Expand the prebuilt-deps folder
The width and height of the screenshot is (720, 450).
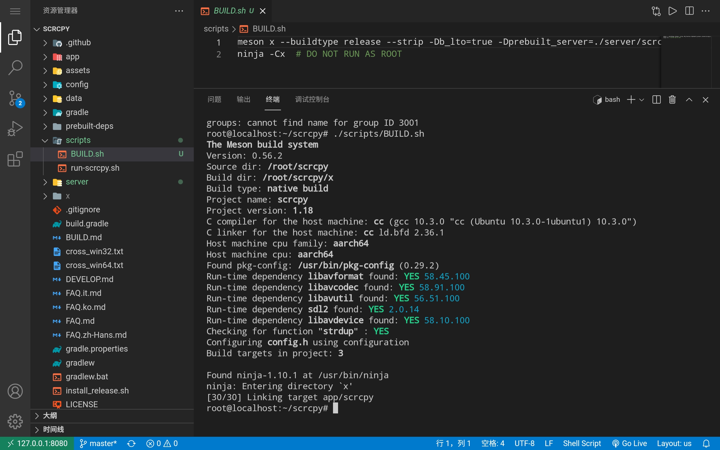tap(89, 126)
